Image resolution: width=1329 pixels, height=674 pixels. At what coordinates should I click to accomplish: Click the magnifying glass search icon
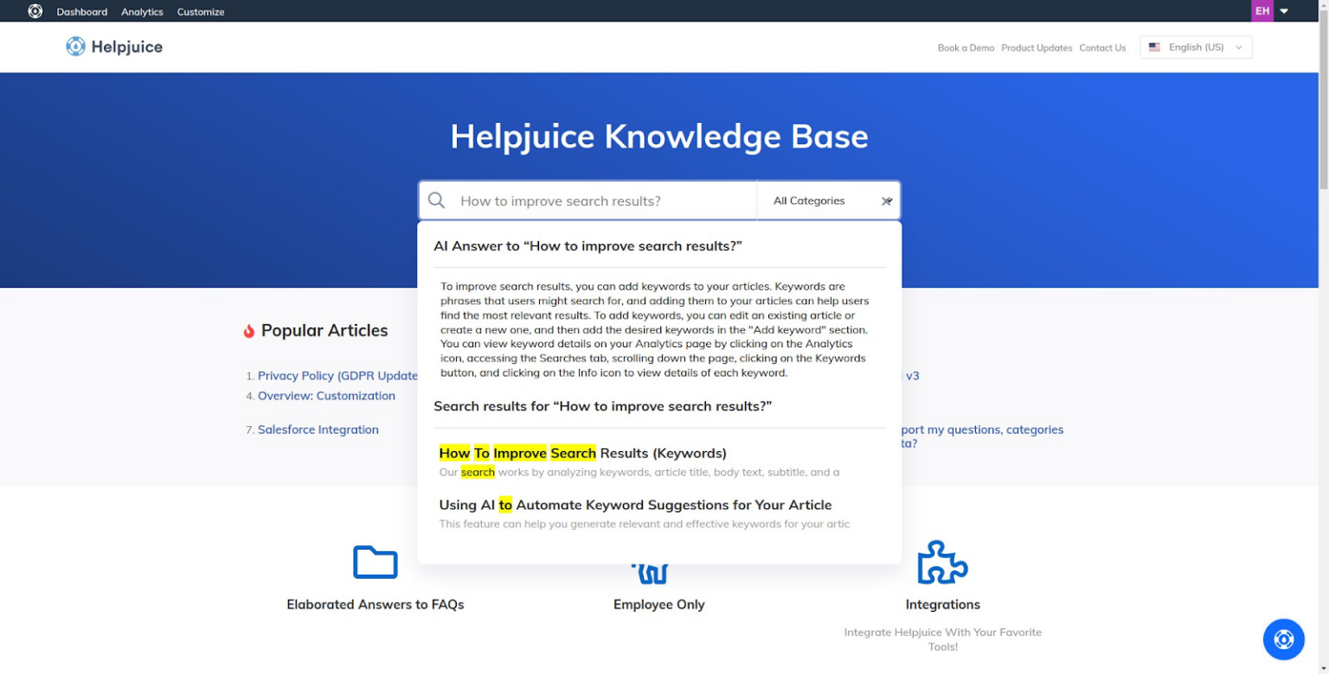[436, 200]
